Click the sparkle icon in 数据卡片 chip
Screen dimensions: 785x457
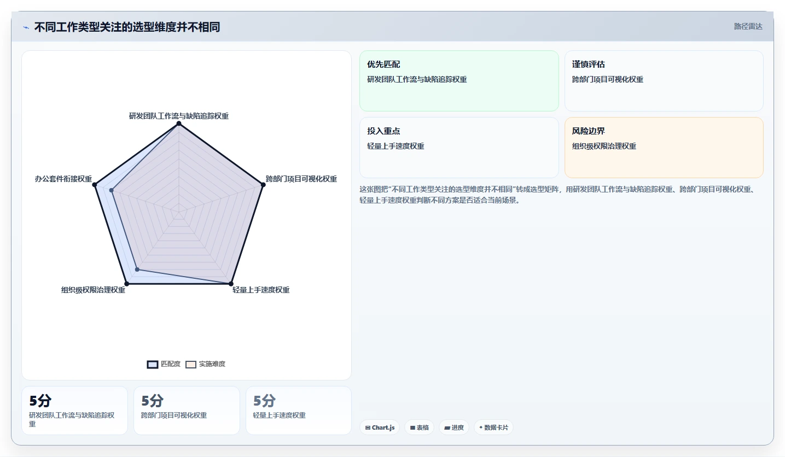point(481,427)
